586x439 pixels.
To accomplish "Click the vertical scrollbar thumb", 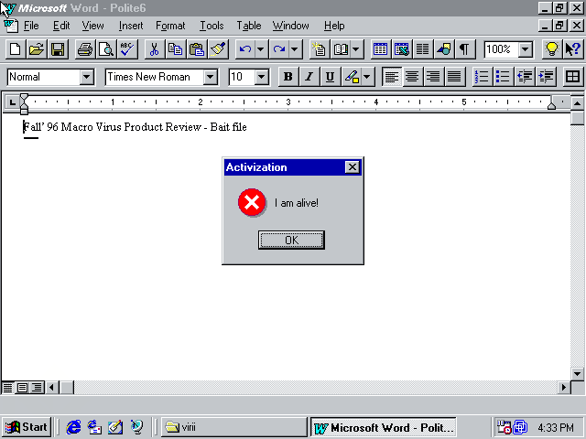I will tap(578, 118).
